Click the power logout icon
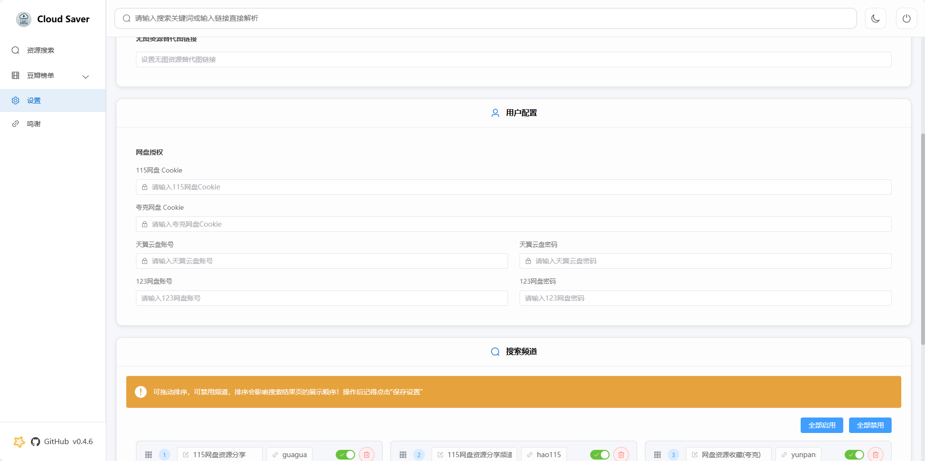 (x=907, y=18)
